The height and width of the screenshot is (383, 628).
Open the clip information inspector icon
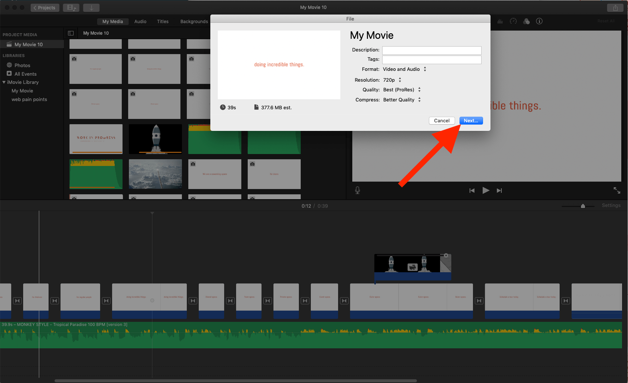pyautogui.click(x=539, y=21)
